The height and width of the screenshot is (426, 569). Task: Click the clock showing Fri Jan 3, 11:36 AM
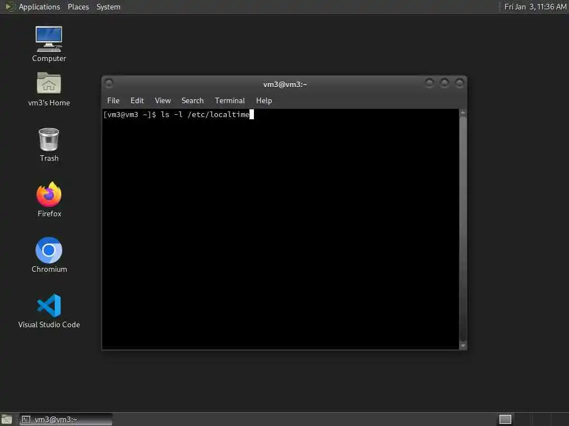(x=535, y=7)
